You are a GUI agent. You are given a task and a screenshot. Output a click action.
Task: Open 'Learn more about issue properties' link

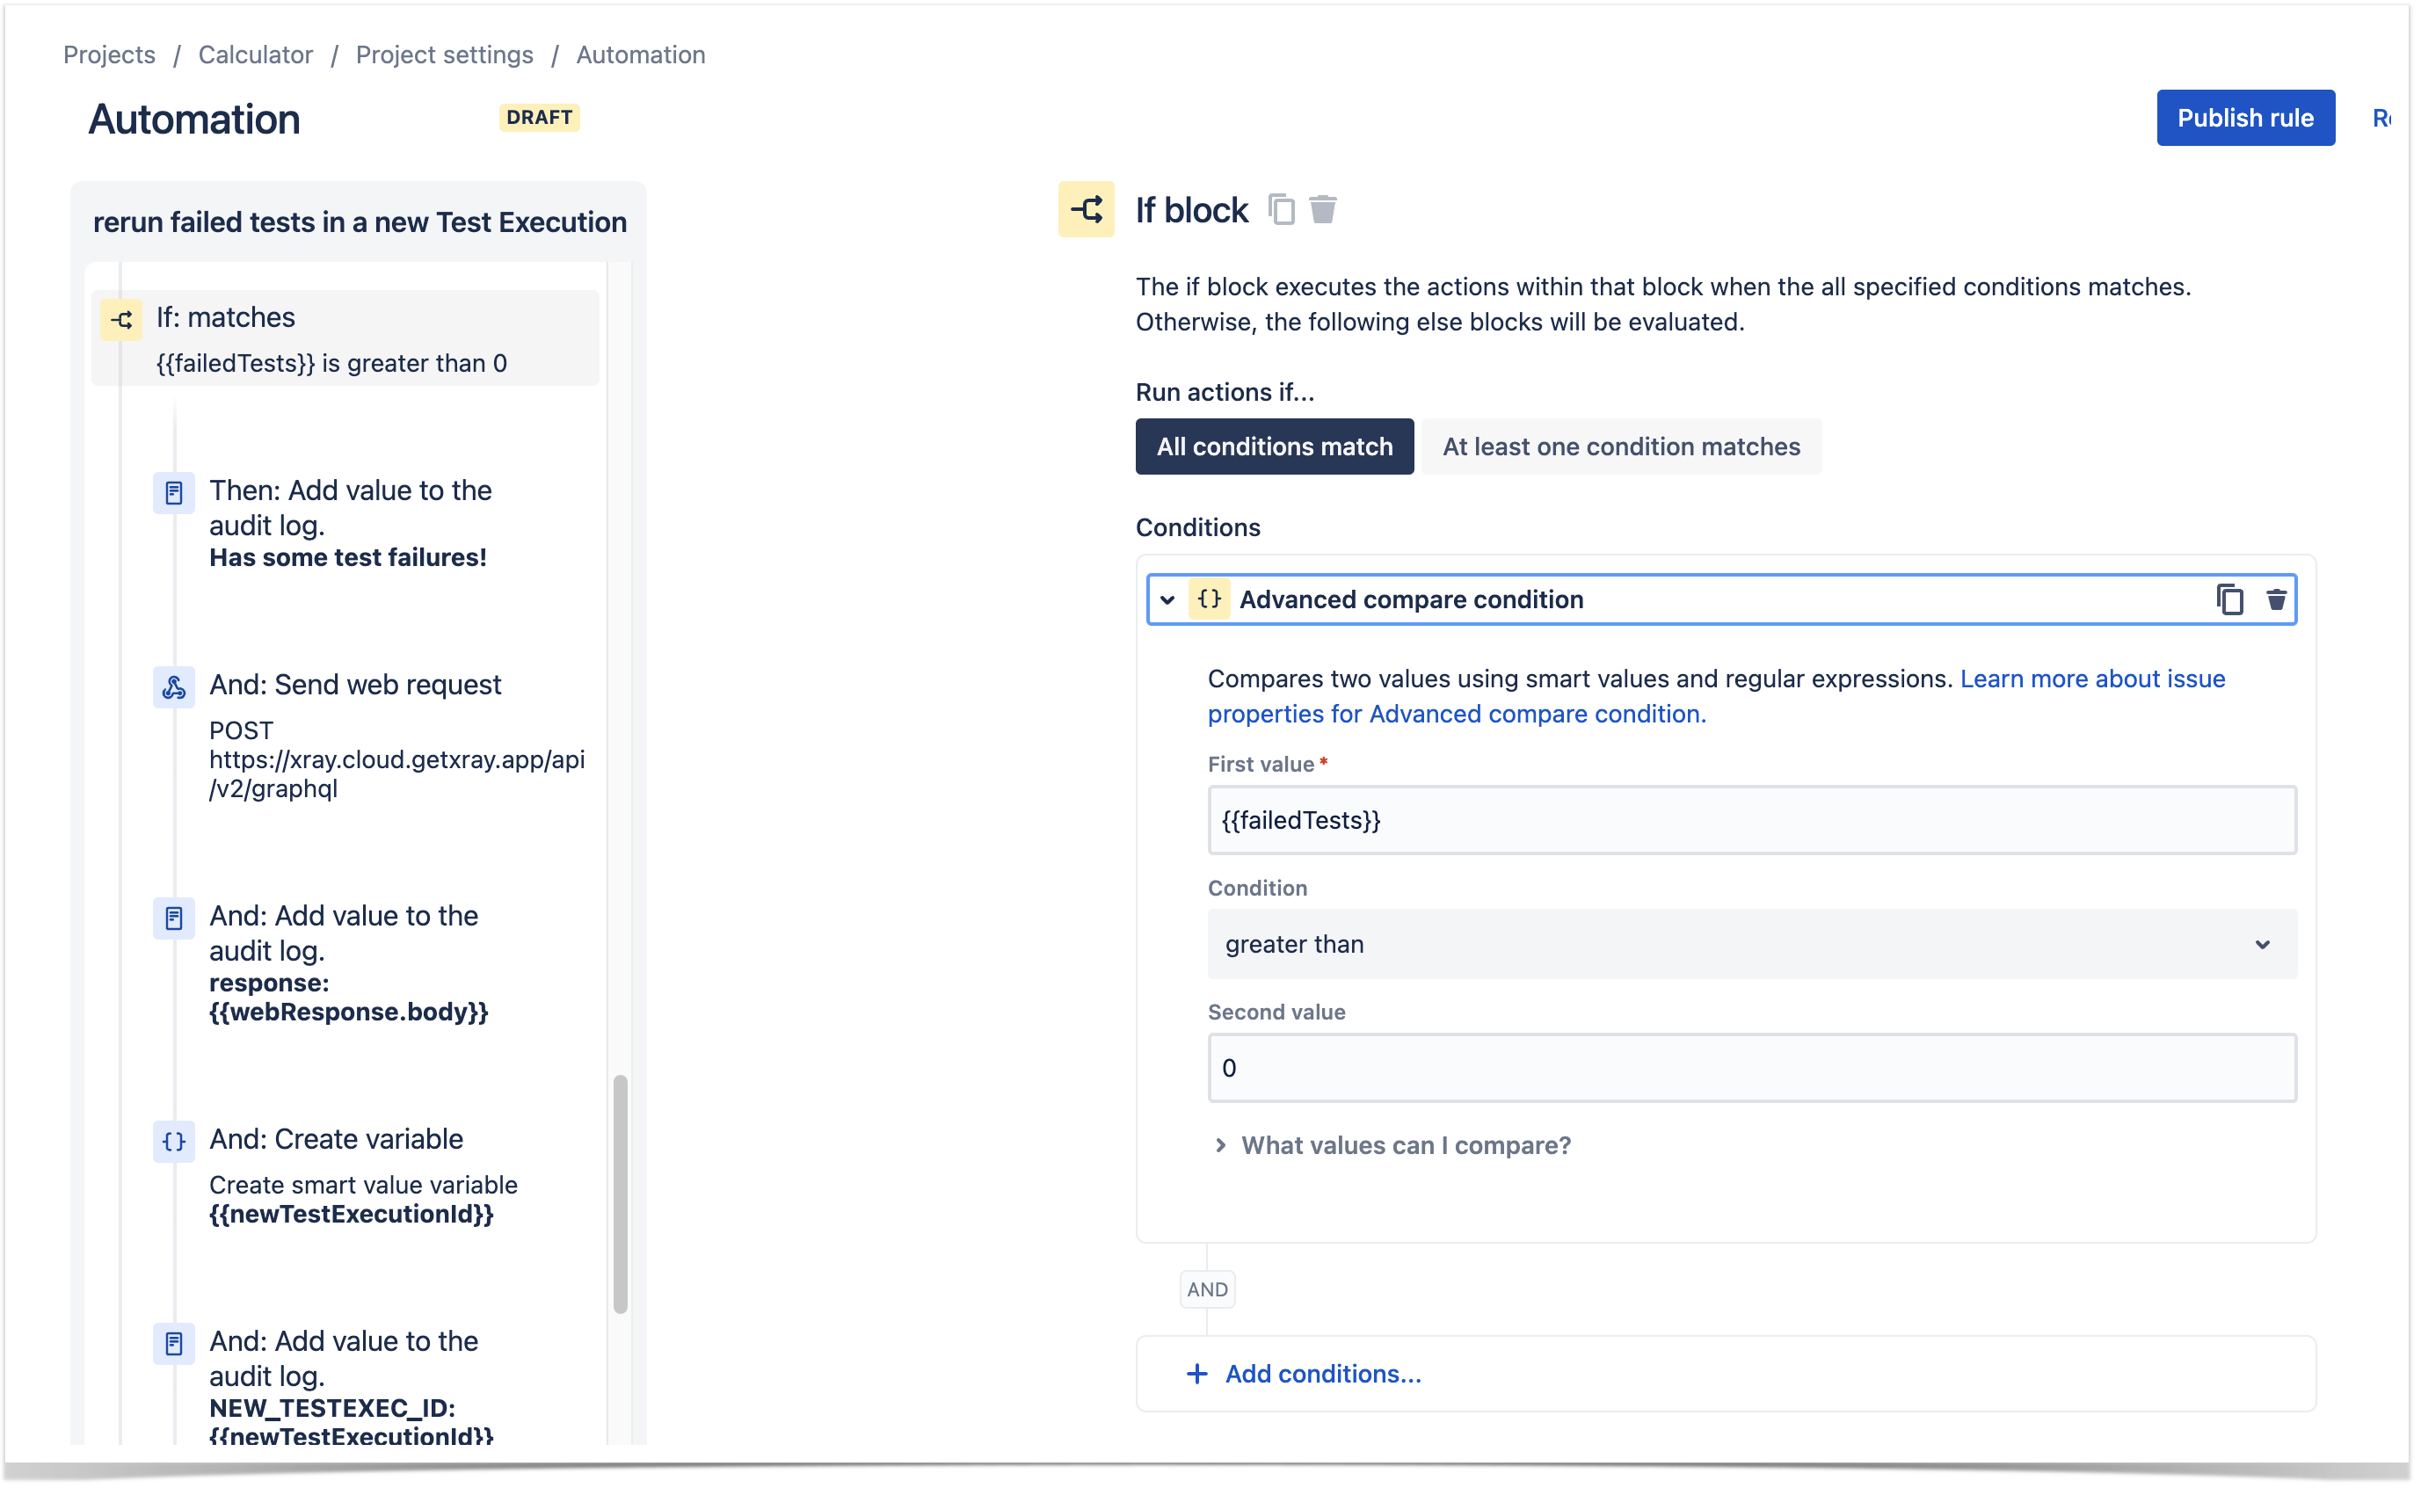coord(1716,696)
